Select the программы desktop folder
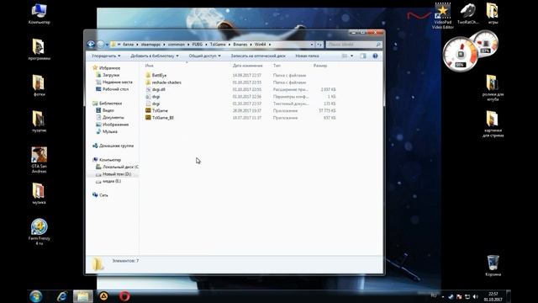538x303 pixels. [x=40, y=50]
